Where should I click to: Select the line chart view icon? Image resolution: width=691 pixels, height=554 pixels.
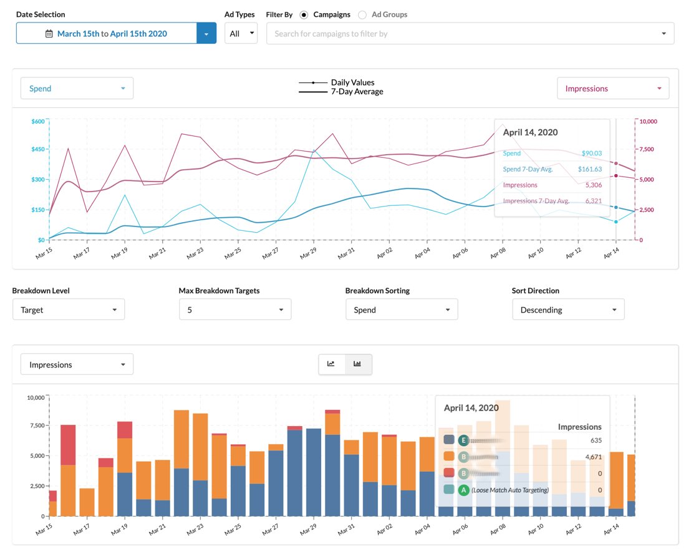(332, 364)
